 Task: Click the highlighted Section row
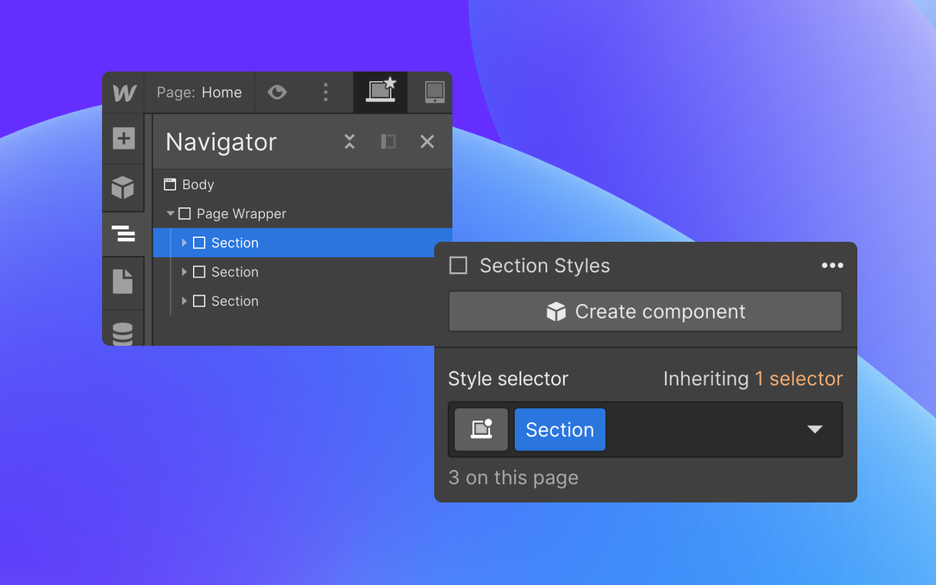click(x=303, y=242)
